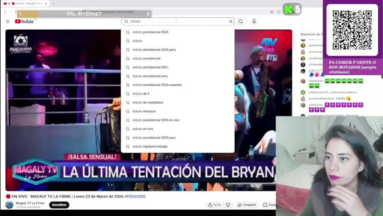Open chat user @NatayLeon-r2b's avatar
This screenshot has height=216, width=383.
tap(303, 92)
